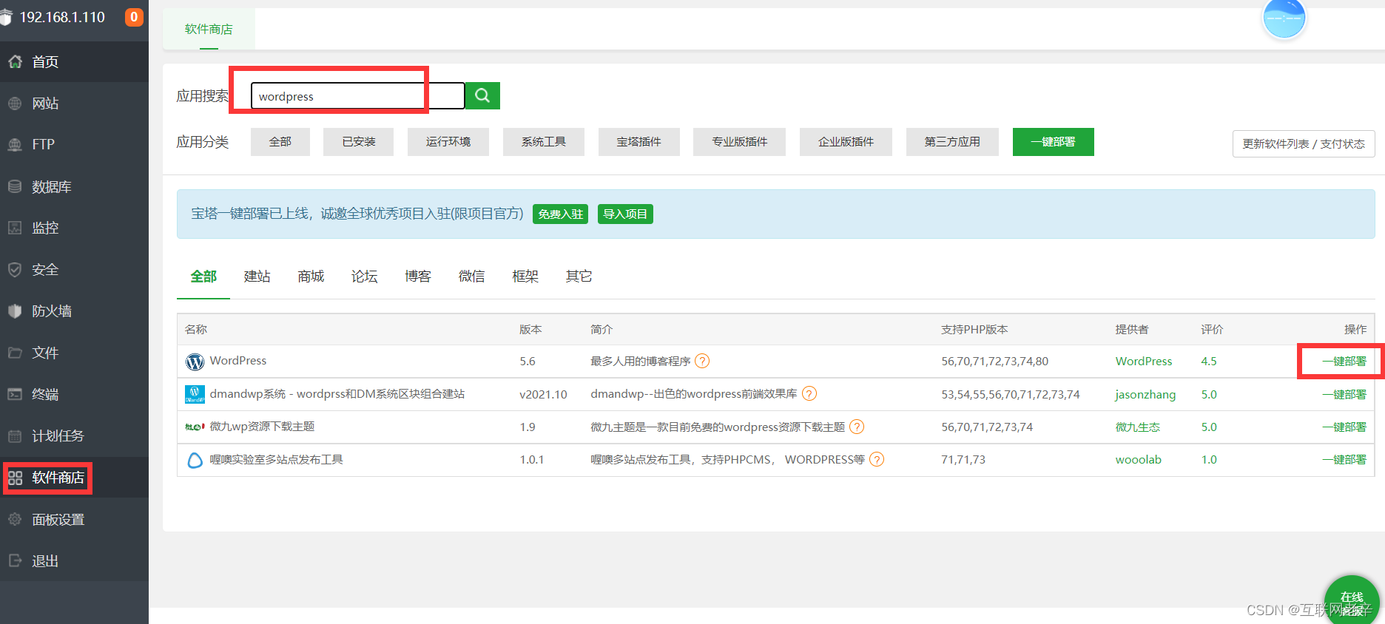The height and width of the screenshot is (624, 1385).
Task: Click the 安全 shield icon
Action: click(16, 270)
